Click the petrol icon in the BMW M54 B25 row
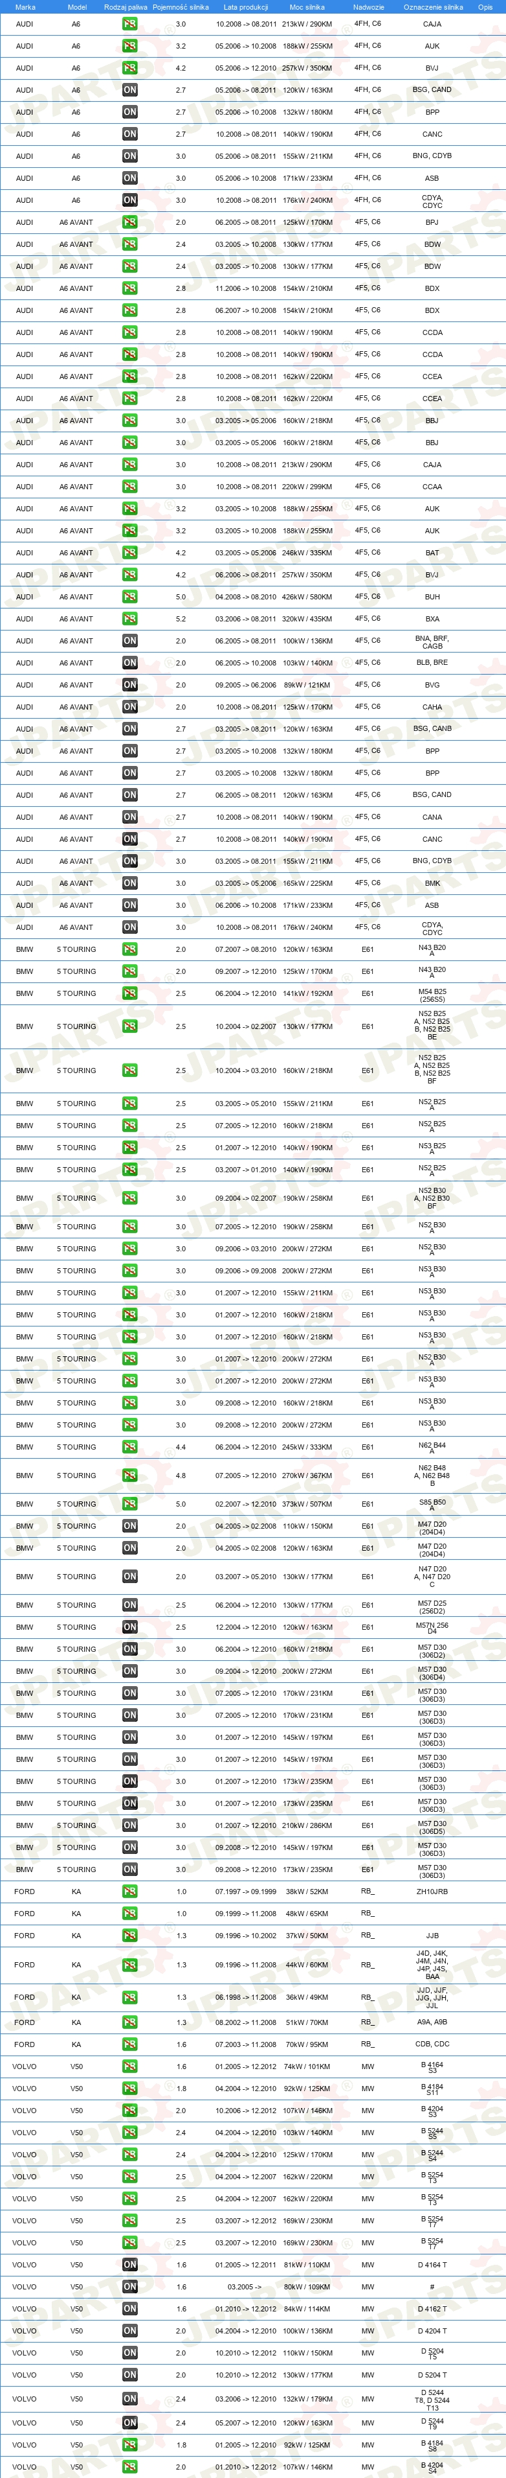Image resolution: width=506 pixels, height=2478 pixels. 129,993
